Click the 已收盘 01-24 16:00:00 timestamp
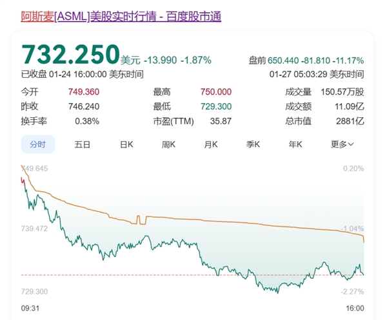 [x=82, y=74]
